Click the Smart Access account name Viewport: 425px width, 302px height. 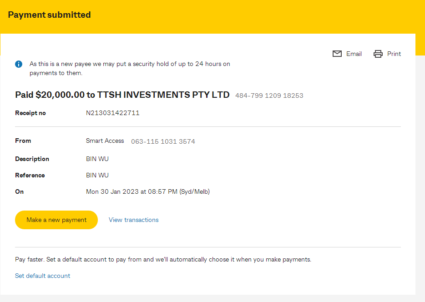coord(105,141)
